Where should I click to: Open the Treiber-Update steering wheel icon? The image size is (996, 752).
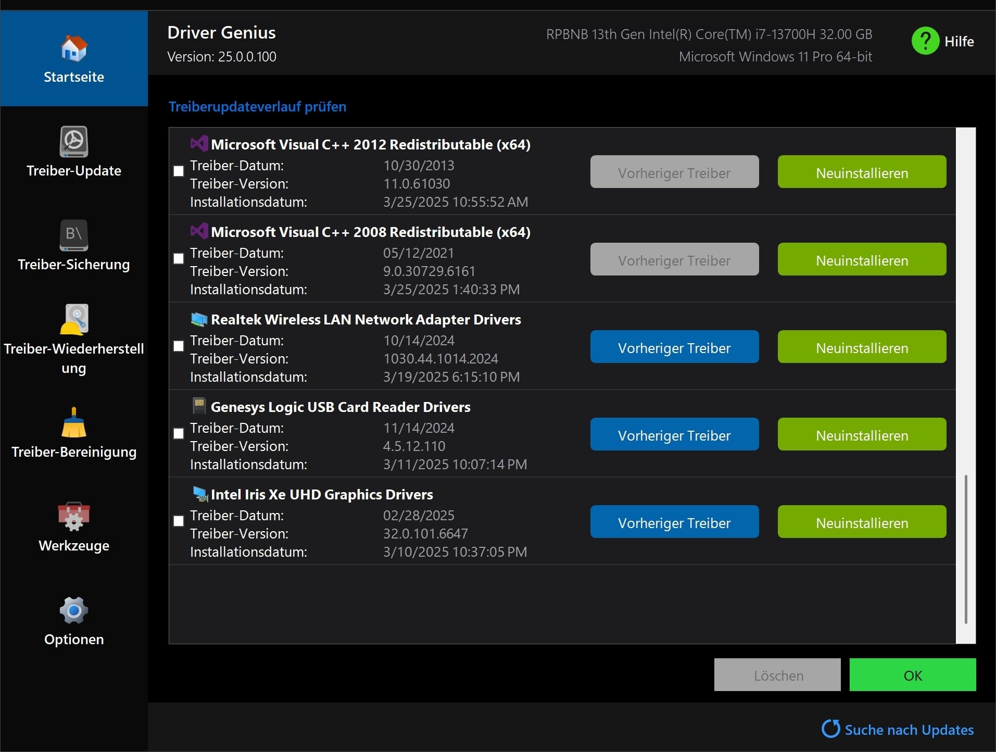(74, 141)
